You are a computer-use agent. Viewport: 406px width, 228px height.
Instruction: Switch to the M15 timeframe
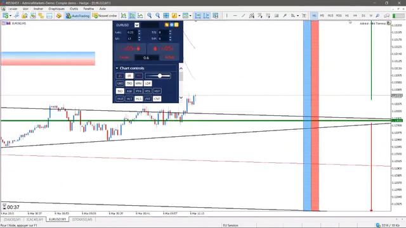click(x=330, y=16)
